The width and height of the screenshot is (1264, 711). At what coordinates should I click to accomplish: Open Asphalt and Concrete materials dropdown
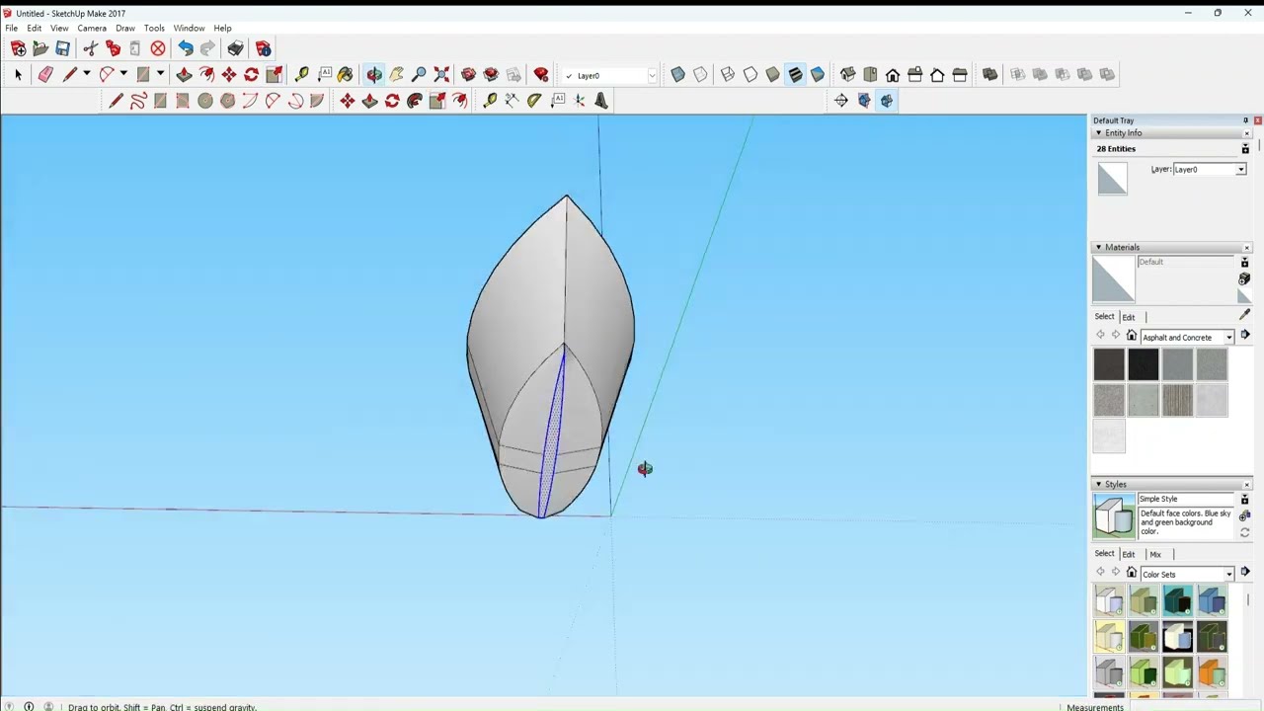[1229, 338]
